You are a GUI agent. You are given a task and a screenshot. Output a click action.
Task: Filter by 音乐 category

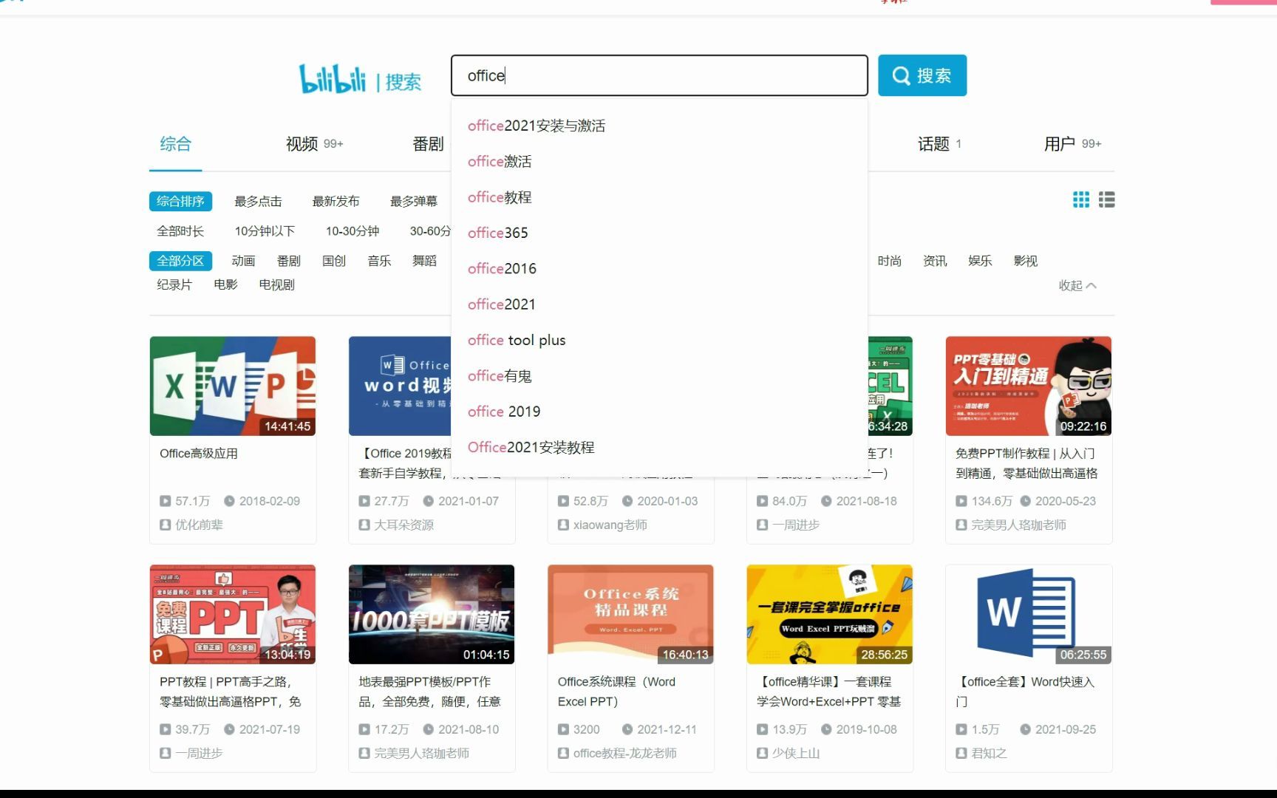[x=379, y=261]
